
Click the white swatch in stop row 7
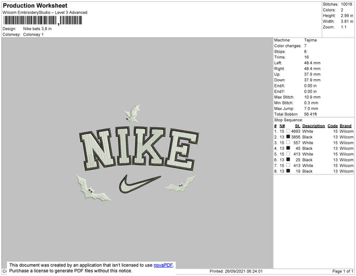tap(288, 165)
